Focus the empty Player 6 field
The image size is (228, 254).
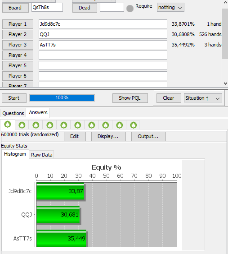(x=103, y=76)
